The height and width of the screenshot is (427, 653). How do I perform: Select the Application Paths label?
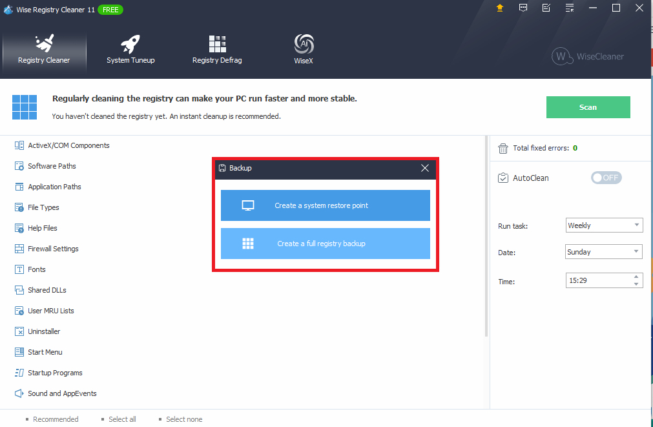point(54,187)
